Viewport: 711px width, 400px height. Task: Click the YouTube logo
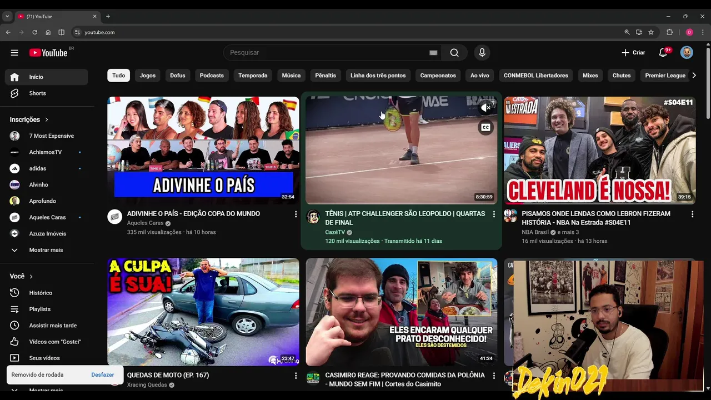click(48, 53)
